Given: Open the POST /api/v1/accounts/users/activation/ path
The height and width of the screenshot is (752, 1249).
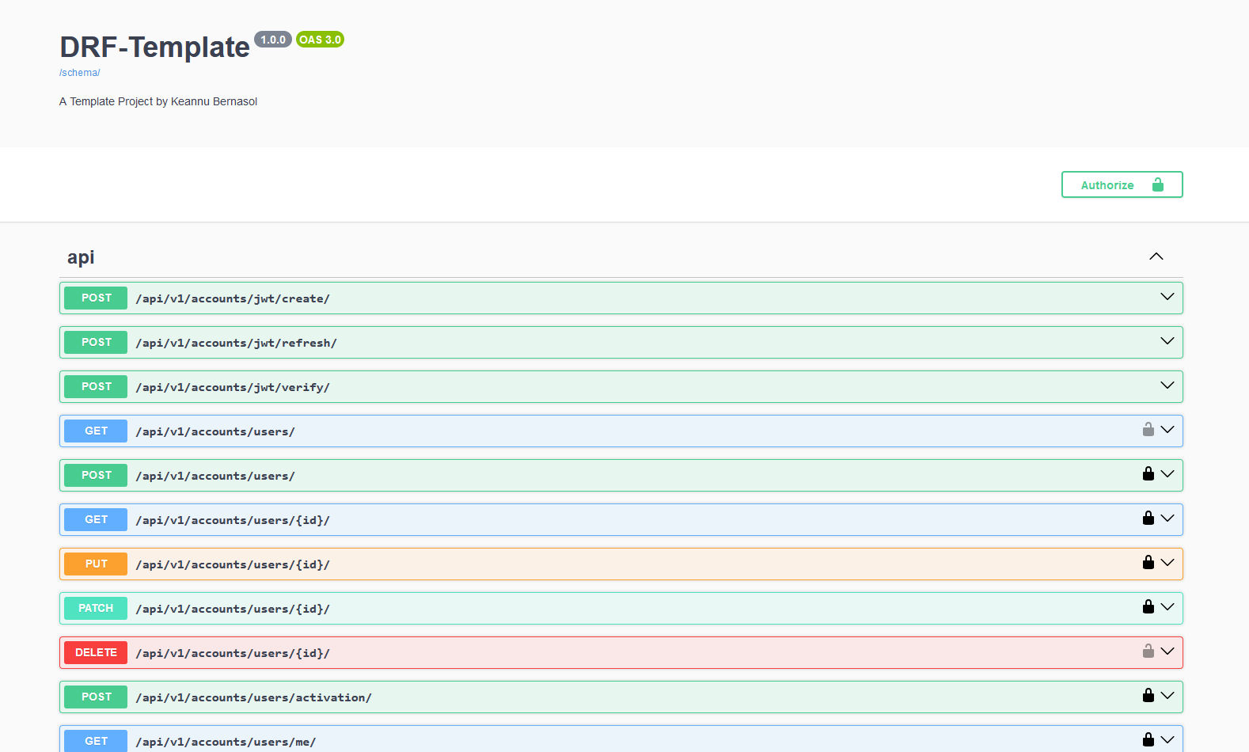Looking at the screenshot, I should [x=253, y=697].
